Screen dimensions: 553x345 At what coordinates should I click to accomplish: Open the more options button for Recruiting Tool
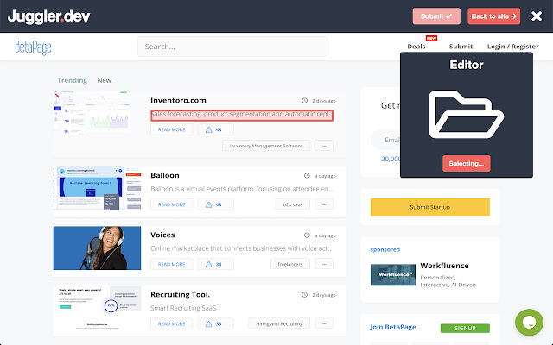click(324, 324)
